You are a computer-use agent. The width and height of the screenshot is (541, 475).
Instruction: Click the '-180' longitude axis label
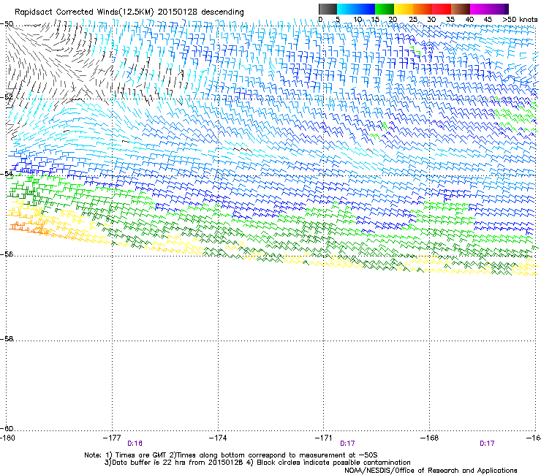click(x=7, y=438)
